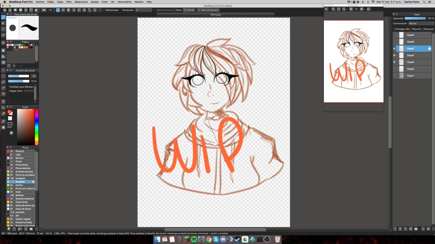Open the Seleccionar menu

click(81, 2)
